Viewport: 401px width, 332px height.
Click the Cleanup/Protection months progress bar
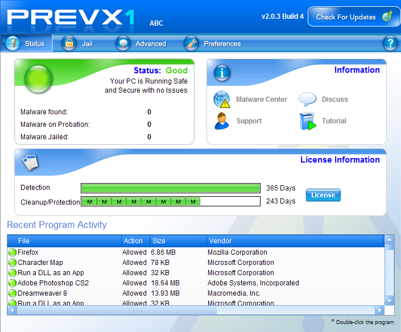pyautogui.click(x=171, y=201)
